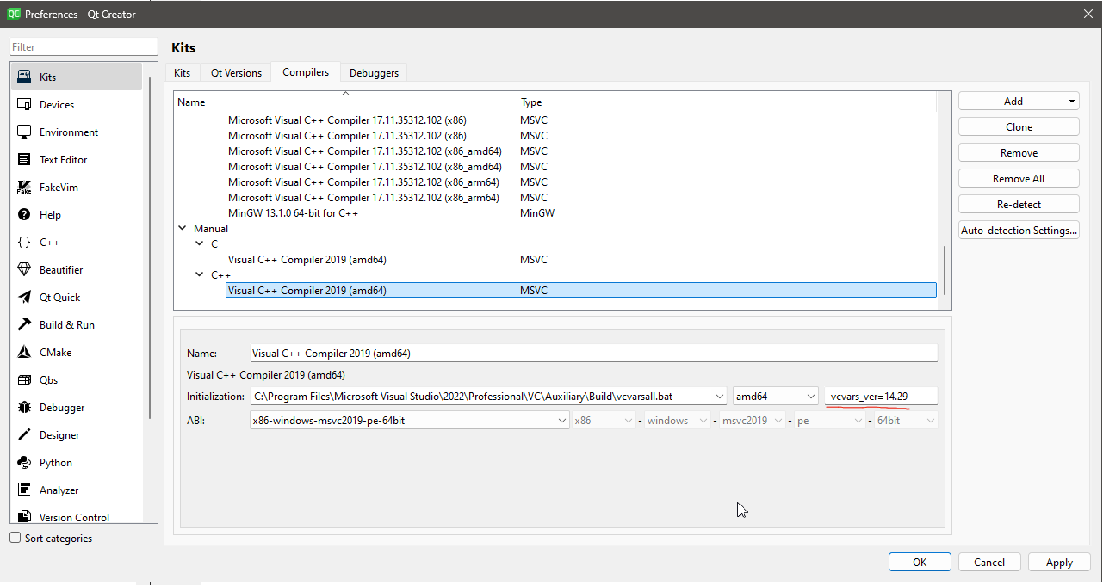The image size is (1103, 585).
Task: Click the Apply button
Action: tap(1059, 562)
